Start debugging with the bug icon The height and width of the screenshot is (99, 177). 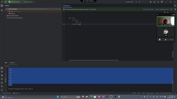point(139,2)
